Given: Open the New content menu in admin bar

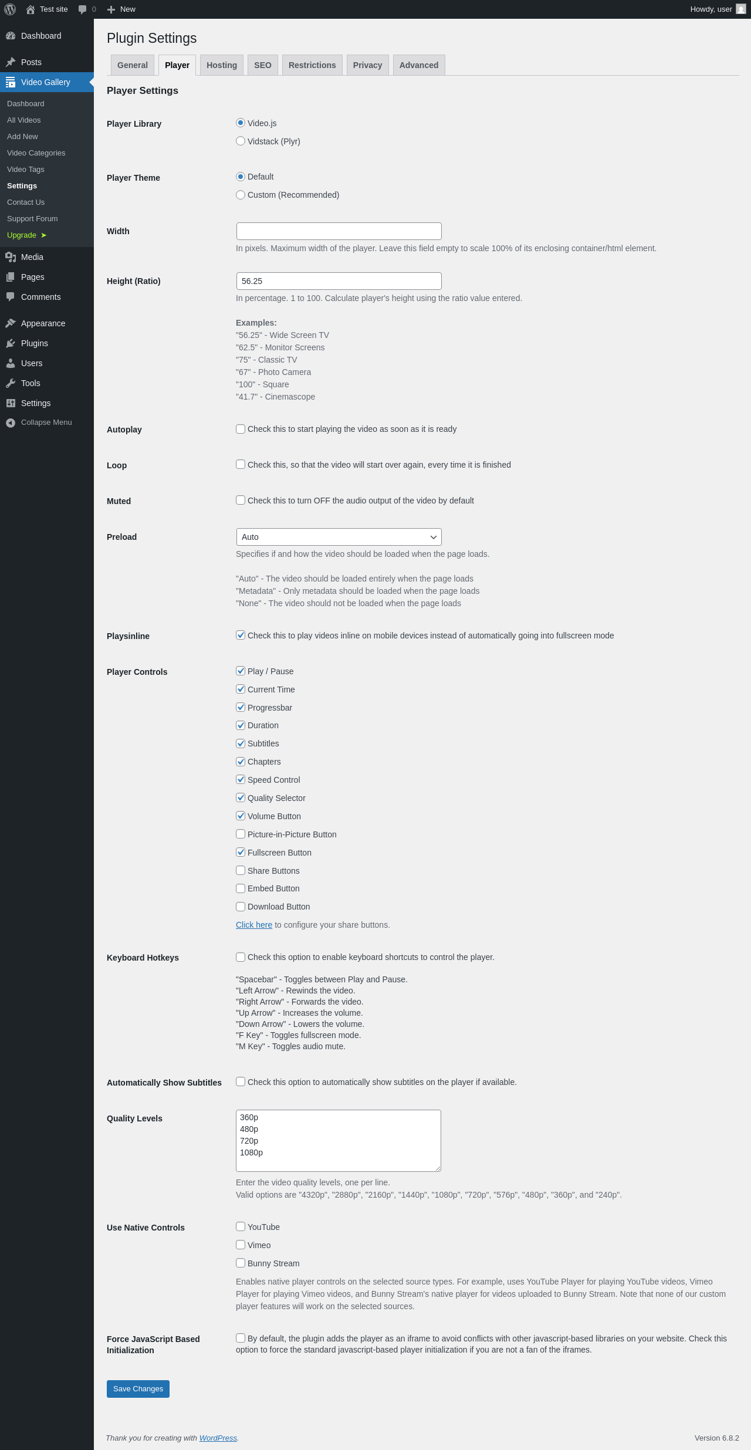Looking at the screenshot, I should point(121,9).
